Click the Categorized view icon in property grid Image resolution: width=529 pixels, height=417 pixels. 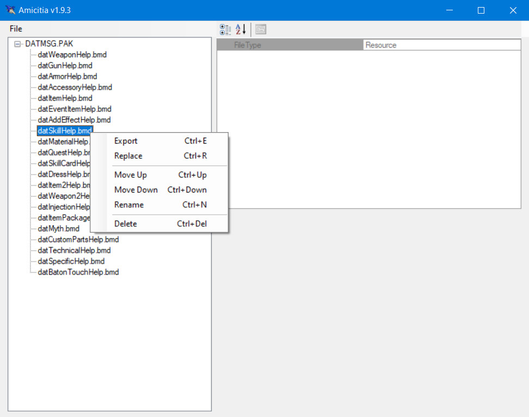pos(225,29)
